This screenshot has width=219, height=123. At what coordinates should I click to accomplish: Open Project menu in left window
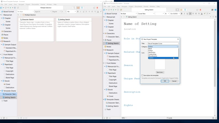point(28,4)
